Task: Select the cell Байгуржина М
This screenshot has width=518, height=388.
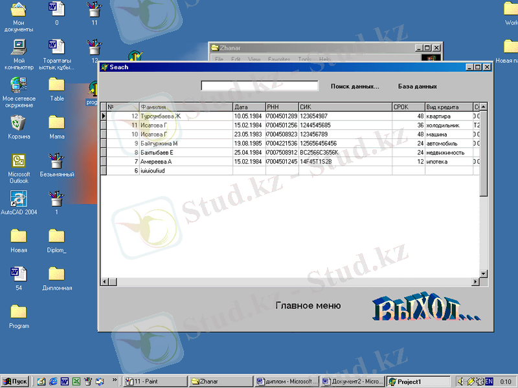Action: (186, 143)
